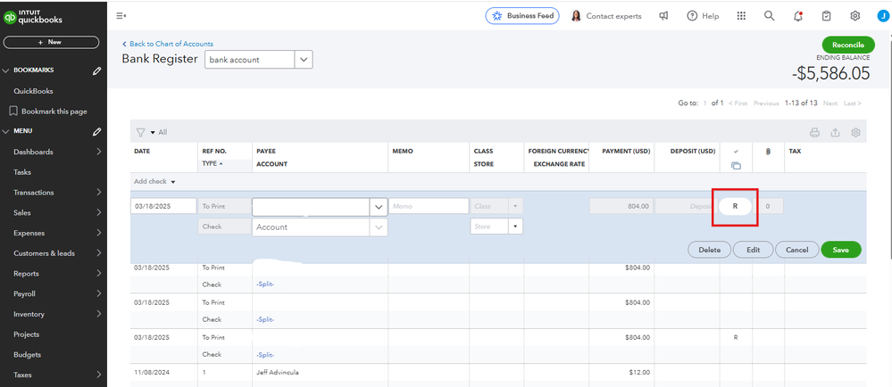Open the Add check dropdown
The image size is (892, 387).
154,181
